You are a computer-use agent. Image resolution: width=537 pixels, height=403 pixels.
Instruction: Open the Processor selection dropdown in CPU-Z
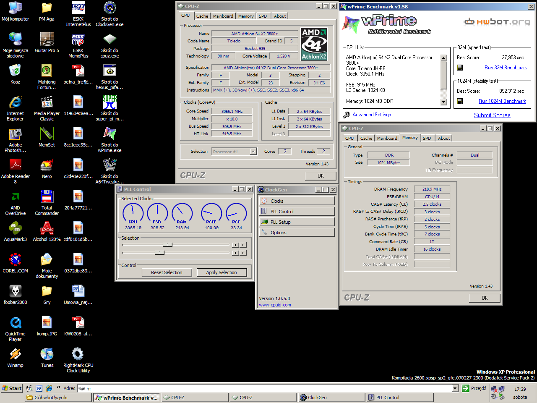click(x=253, y=152)
